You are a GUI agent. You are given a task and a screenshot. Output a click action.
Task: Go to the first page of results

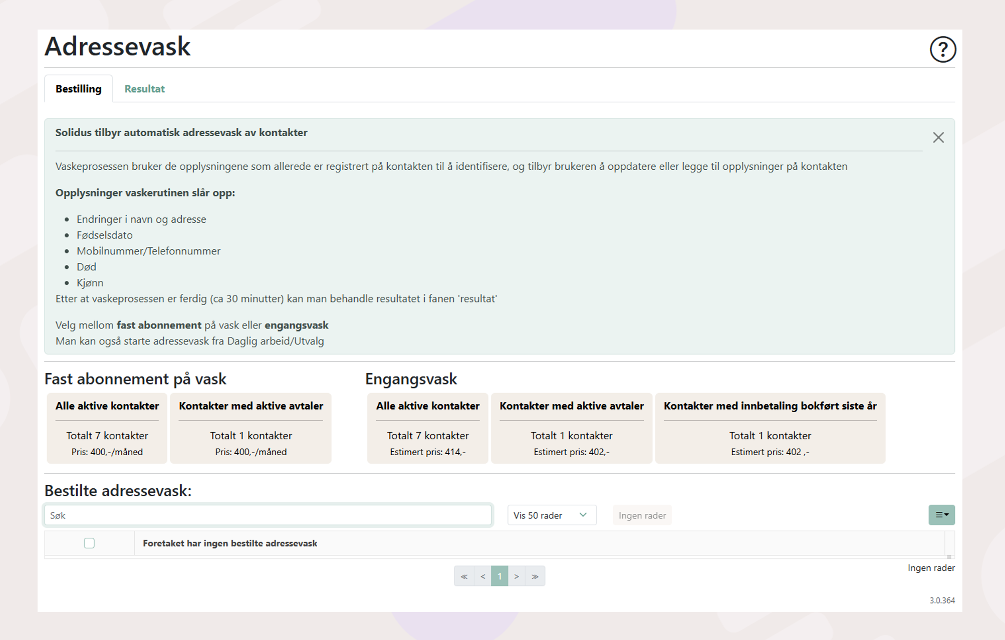(x=464, y=576)
